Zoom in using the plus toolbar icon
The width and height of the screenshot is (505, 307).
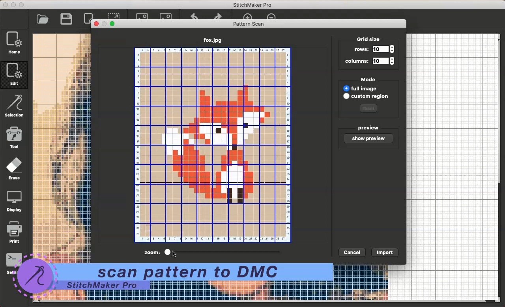click(247, 17)
